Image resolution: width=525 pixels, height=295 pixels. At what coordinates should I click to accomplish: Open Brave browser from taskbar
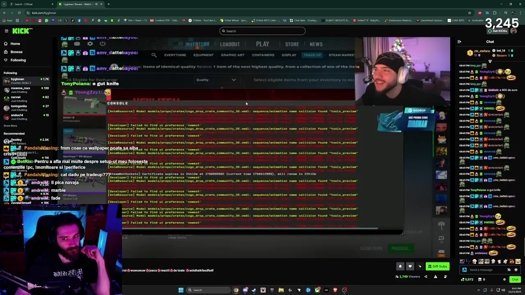[x=335, y=290]
